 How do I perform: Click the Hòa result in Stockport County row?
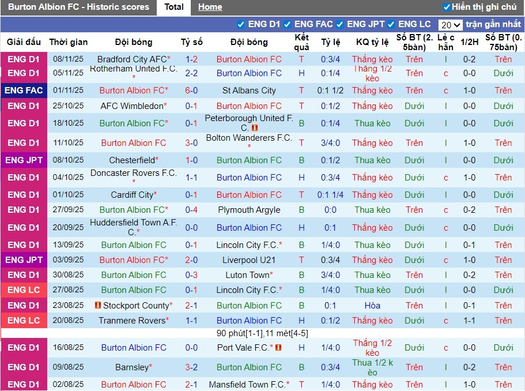(x=372, y=306)
